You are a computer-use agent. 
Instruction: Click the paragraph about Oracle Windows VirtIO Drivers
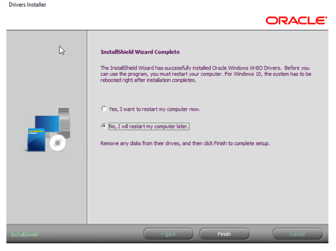[206, 74]
